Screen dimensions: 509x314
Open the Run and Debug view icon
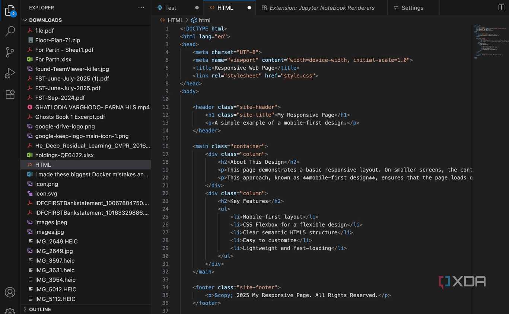point(10,73)
